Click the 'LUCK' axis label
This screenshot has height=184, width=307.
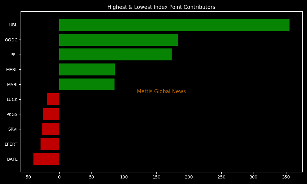[x=12, y=100]
